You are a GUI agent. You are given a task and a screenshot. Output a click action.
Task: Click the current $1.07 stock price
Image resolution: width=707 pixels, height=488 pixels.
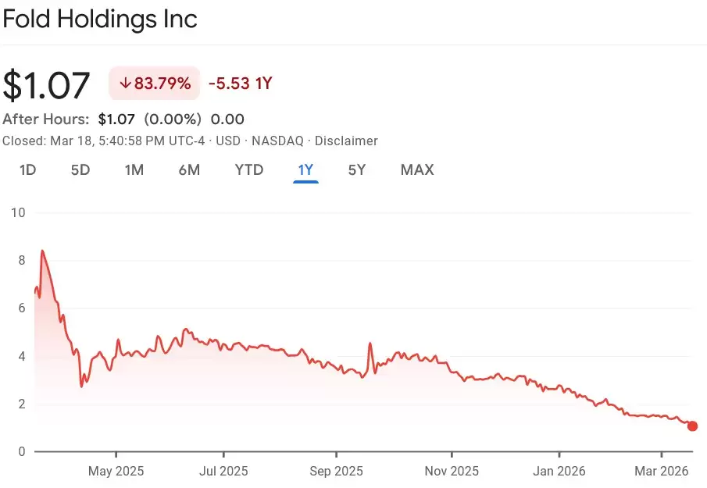(47, 83)
